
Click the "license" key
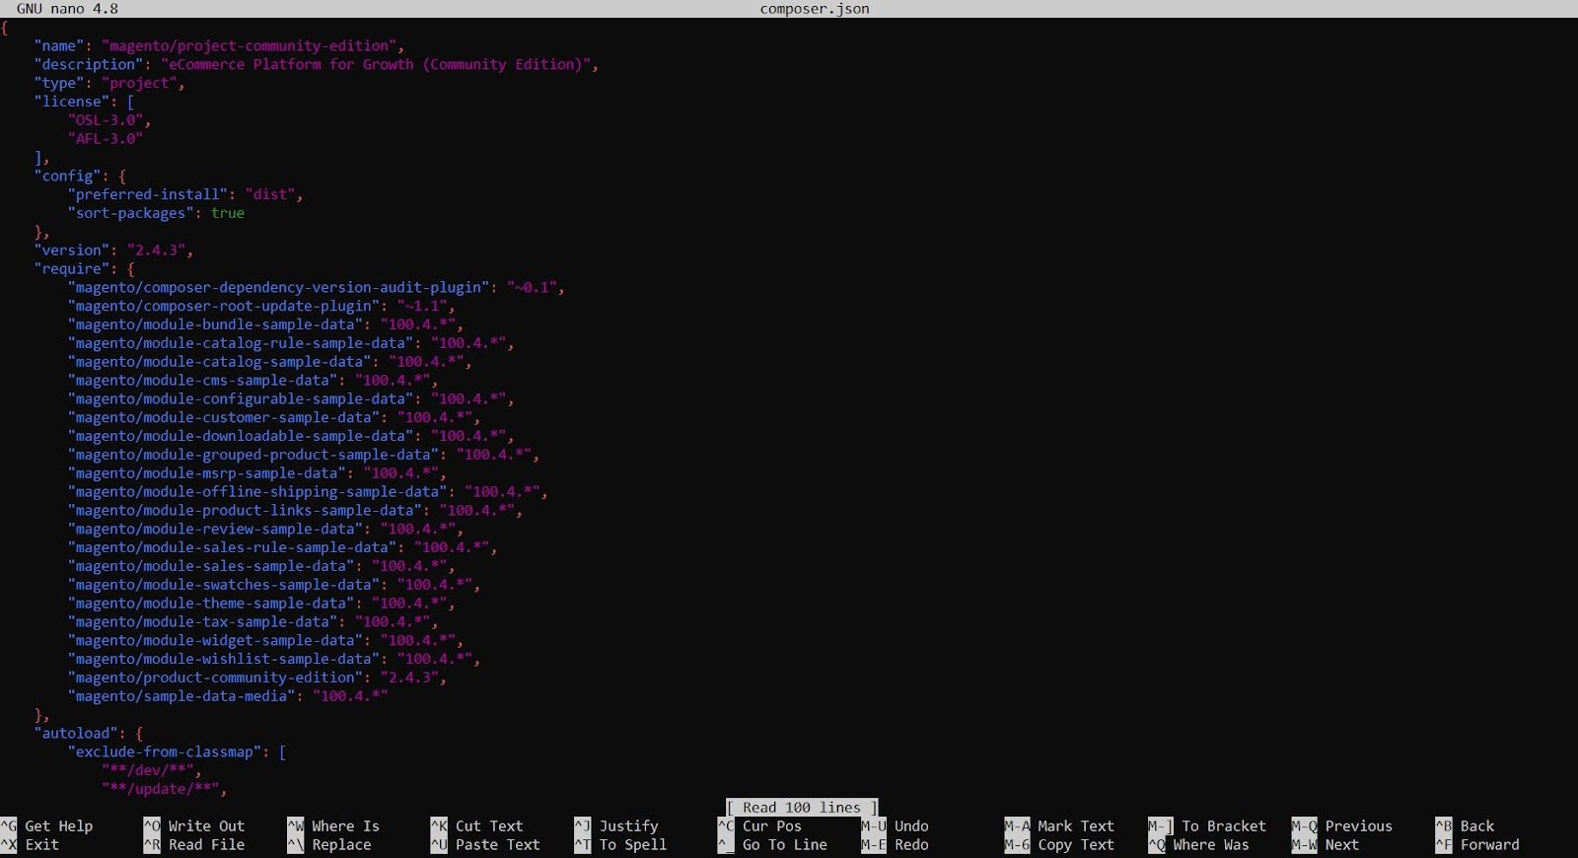[x=72, y=102]
